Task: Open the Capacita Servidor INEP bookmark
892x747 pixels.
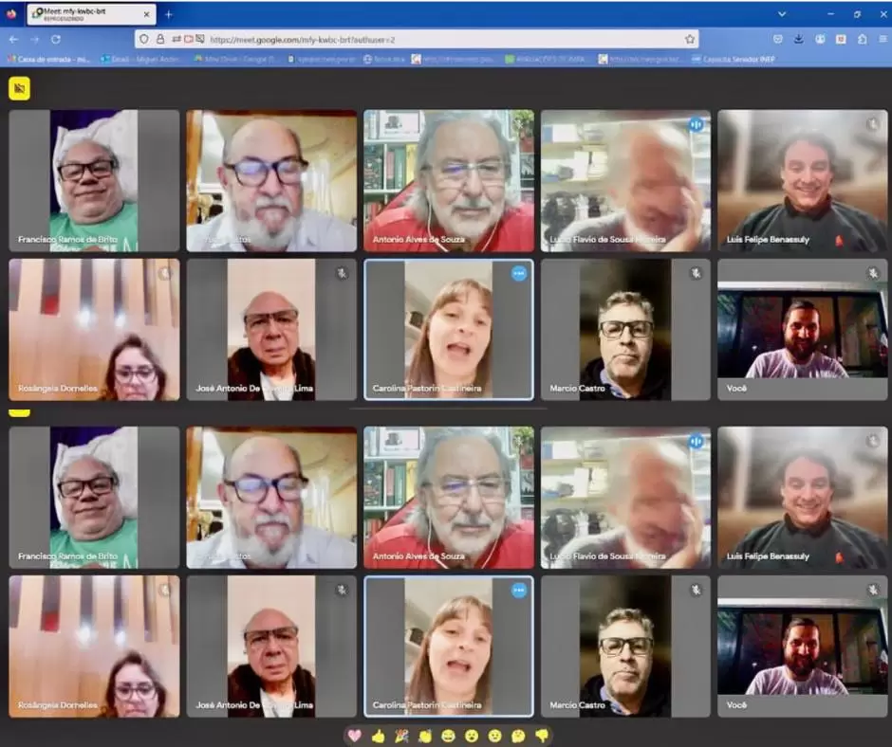Action: [x=737, y=59]
